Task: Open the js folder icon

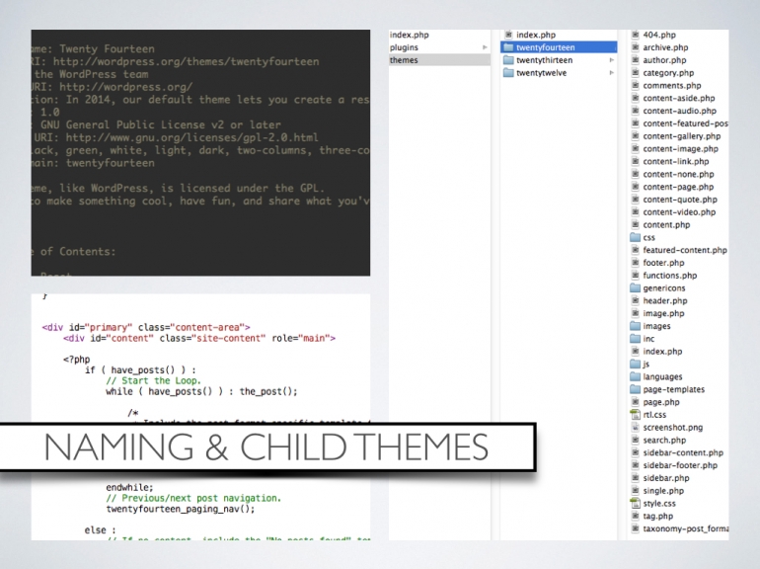Action: tap(635, 364)
